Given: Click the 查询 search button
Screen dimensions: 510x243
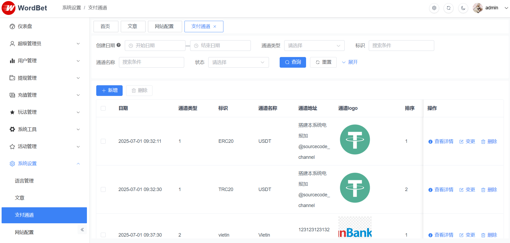Looking at the screenshot, I should tap(292, 62).
